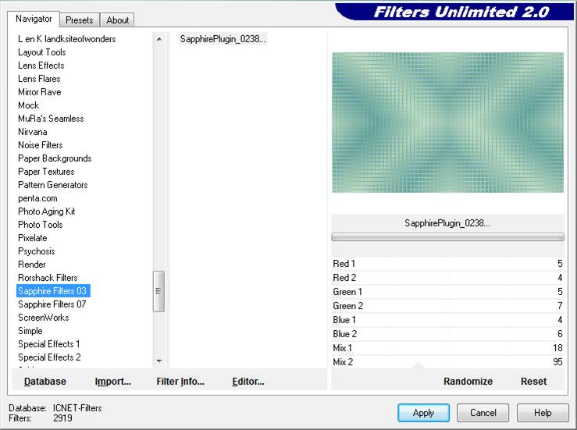Open the About tab
The width and height of the screenshot is (577, 430).
pos(118,20)
